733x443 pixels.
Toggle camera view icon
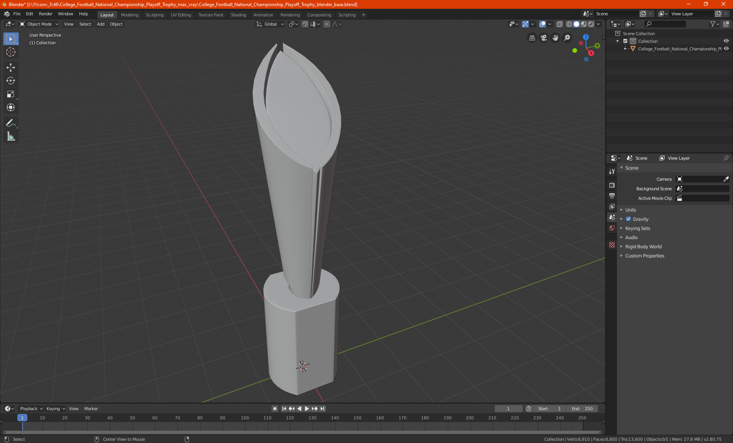pyautogui.click(x=544, y=38)
